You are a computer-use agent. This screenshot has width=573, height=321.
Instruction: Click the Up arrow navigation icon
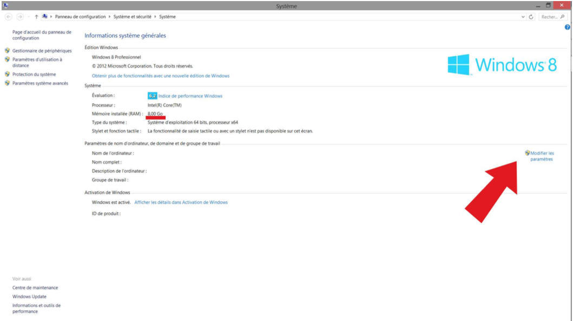(x=36, y=17)
